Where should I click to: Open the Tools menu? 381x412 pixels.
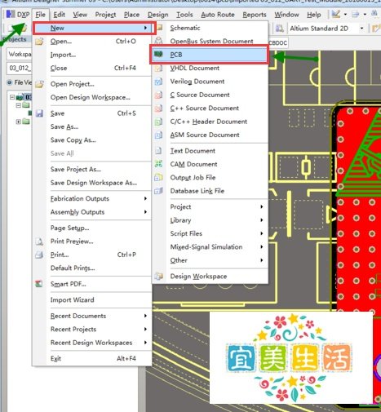pyautogui.click(x=184, y=15)
